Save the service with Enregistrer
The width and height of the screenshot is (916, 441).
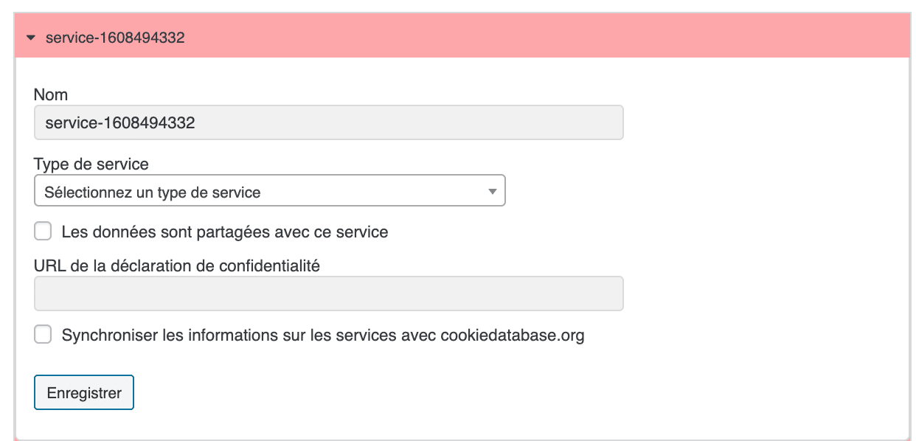pyautogui.click(x=83, y=392)
